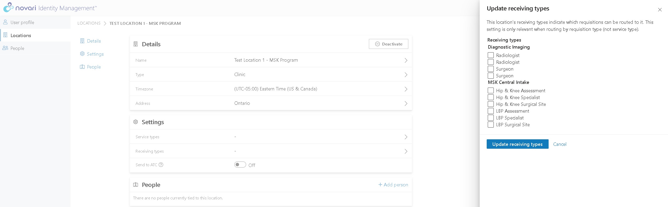This screenshot has height=207, width=668.
Task: Click the Send to ATC help icon
Action: click(161, 165)
